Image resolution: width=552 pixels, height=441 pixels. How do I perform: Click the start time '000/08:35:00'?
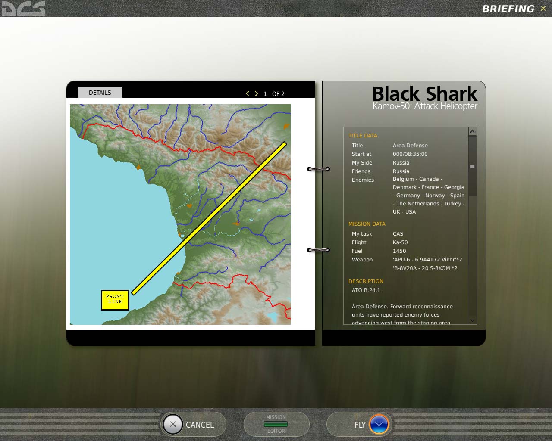(410, 154)
